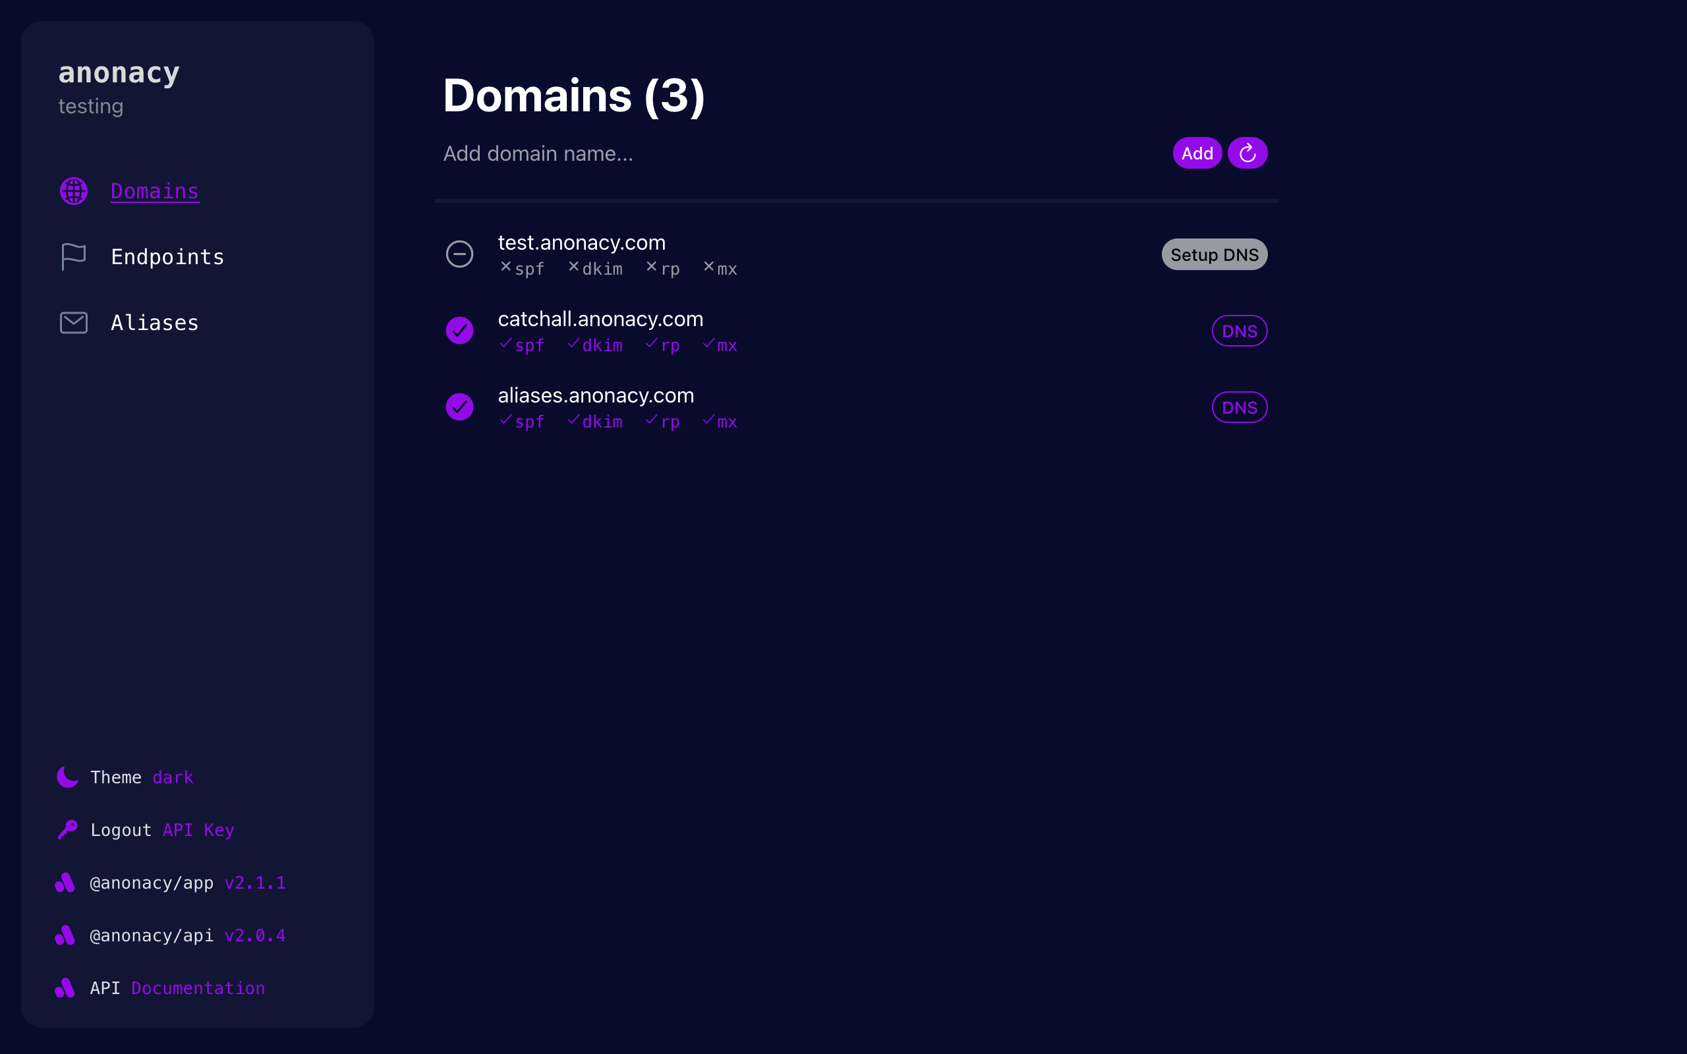This screenshot has height=1054, width=1687.
Task: Toggle the test.anonacy.com disabled status circle
Action: (459, 254)
